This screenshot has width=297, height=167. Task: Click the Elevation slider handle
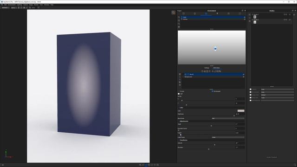point(208,149)
